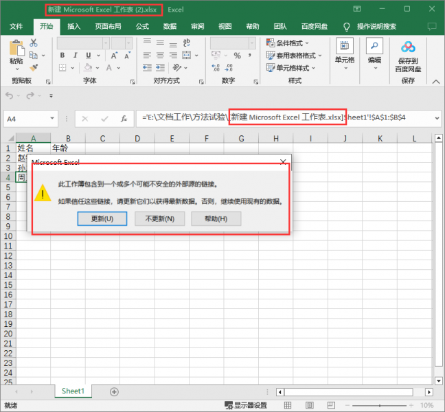
Task: Open the number format combo box
Action: point(232,43)
